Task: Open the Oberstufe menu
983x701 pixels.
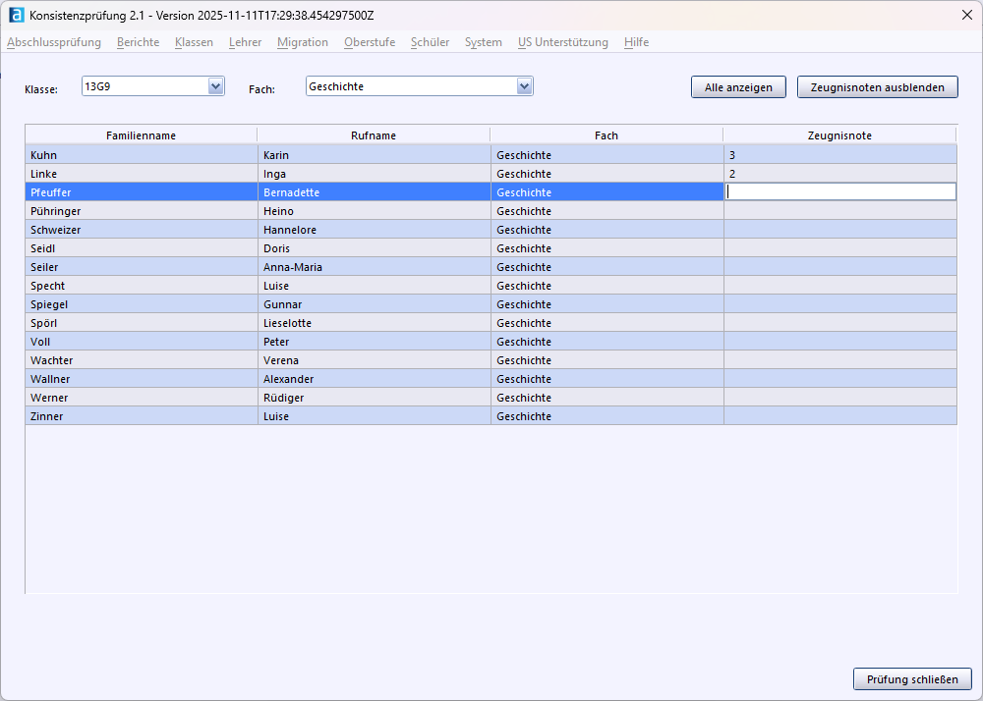Action: [370, 42]
